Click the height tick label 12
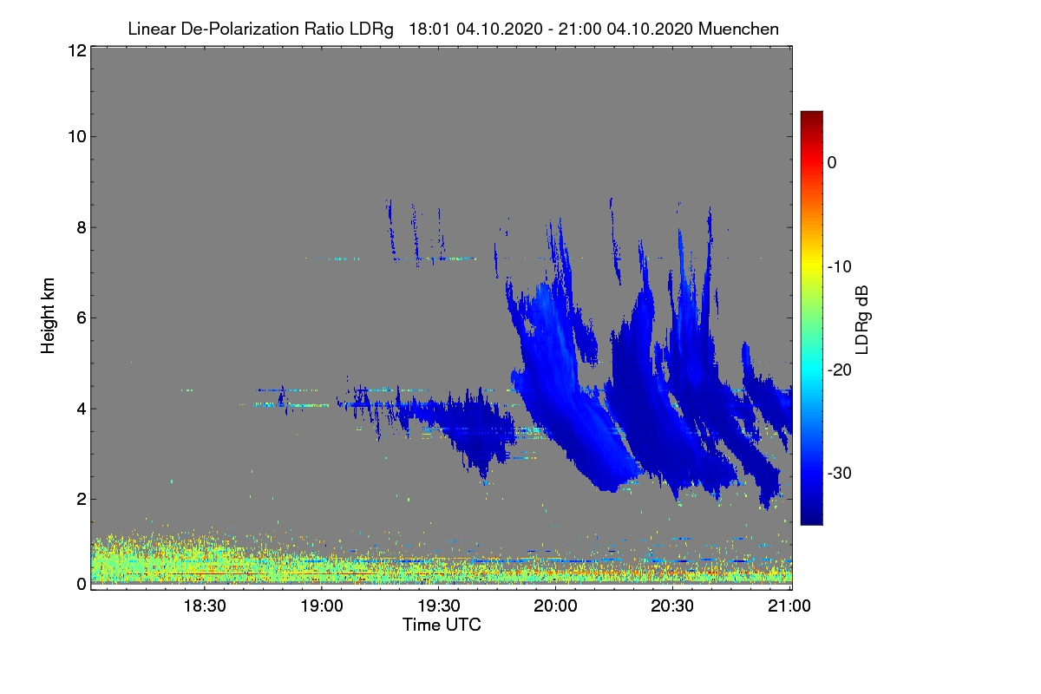This screenshot has width=1041, height=694. coord(75,51)
